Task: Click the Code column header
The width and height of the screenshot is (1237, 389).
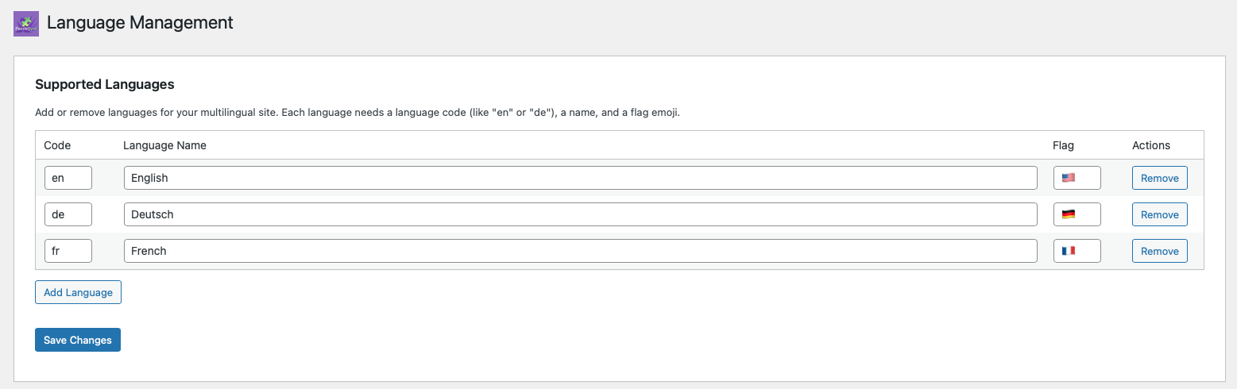Action: (57, 145)
